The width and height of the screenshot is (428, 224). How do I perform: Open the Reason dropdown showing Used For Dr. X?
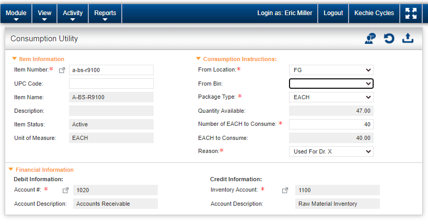point(331,151)
